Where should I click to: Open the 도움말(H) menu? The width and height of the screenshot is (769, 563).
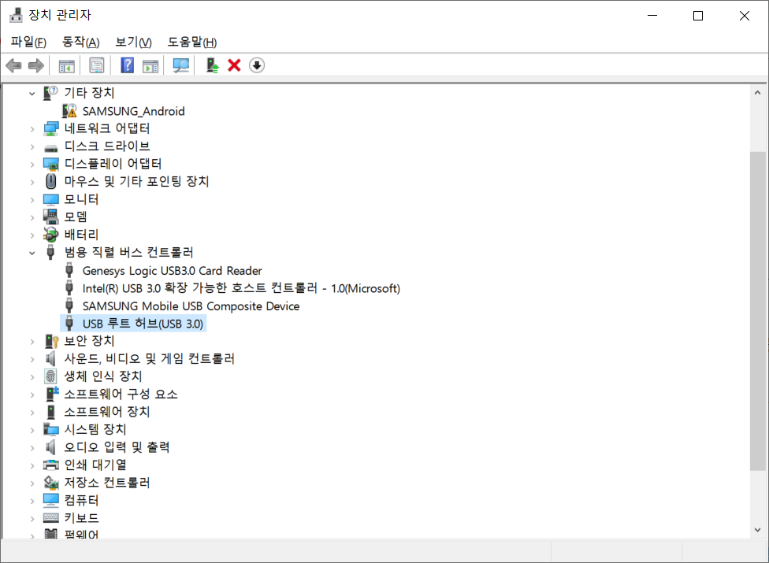coord(192,43)
